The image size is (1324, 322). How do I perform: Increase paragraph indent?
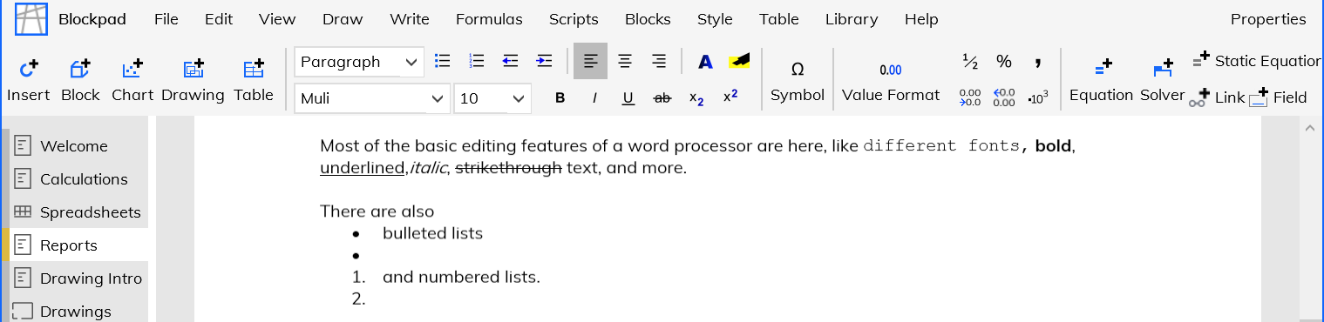click(x=544, y=61)
